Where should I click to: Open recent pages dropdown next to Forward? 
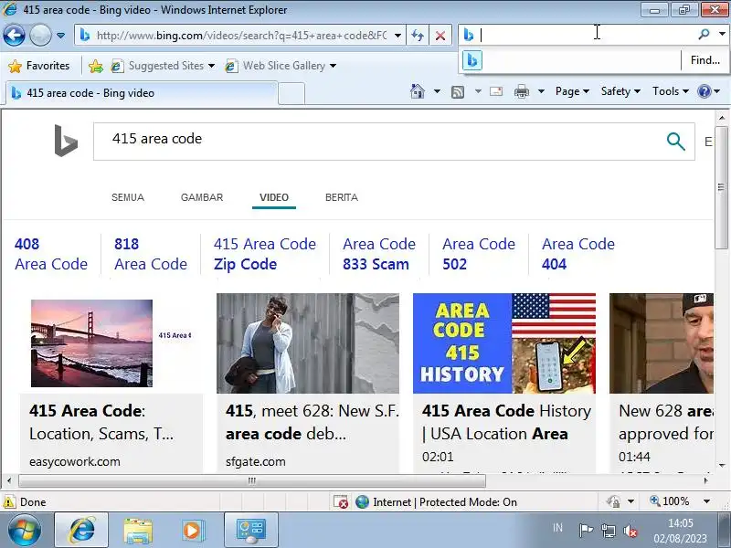60,36
